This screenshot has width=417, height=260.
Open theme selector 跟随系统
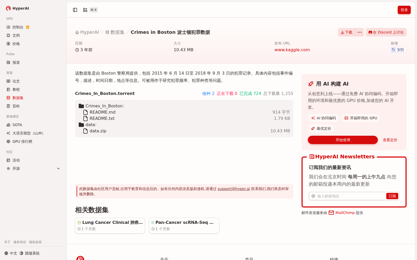[29, 253]
